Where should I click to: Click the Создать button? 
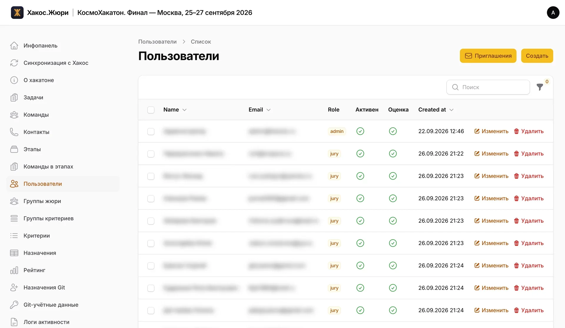pos(537,56)
